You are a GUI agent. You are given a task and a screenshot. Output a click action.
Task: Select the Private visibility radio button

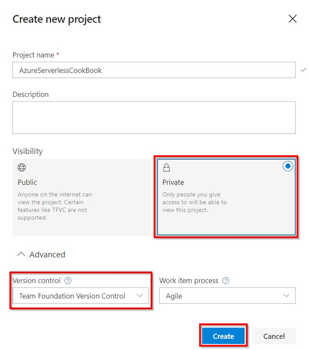(x=288, y=167)
